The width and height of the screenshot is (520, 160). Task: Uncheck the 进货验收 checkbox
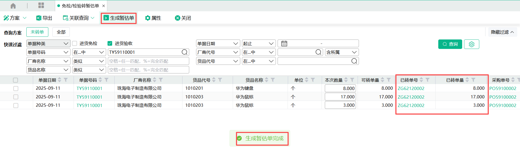click(x=110, y=44)
